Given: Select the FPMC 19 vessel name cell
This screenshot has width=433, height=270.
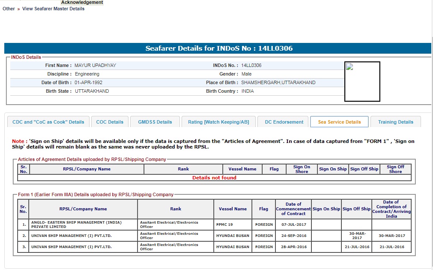Looking at the screenshot, I should (x=233, y=224).
